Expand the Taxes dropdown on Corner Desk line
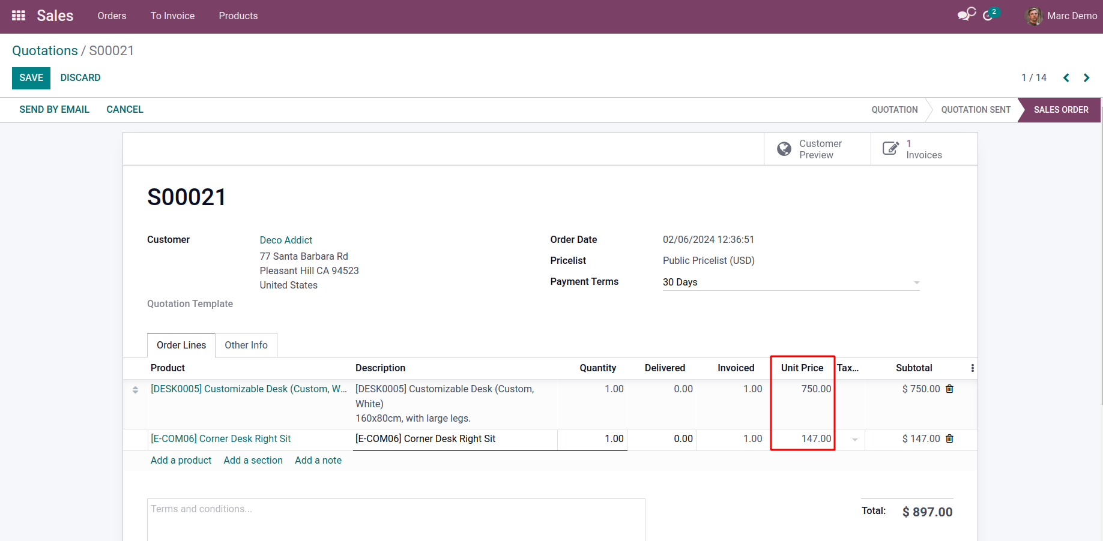Viewport: 1103px width, 541px height. 854,440
